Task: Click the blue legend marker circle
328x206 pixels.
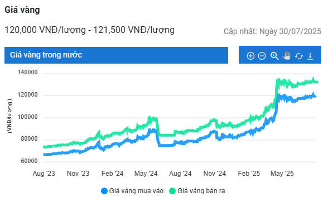Action: click(104, 191)
